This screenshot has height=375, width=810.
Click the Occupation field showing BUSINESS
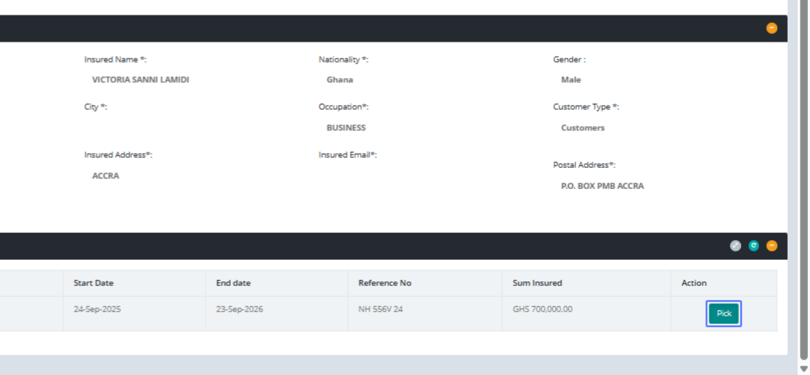346,127
